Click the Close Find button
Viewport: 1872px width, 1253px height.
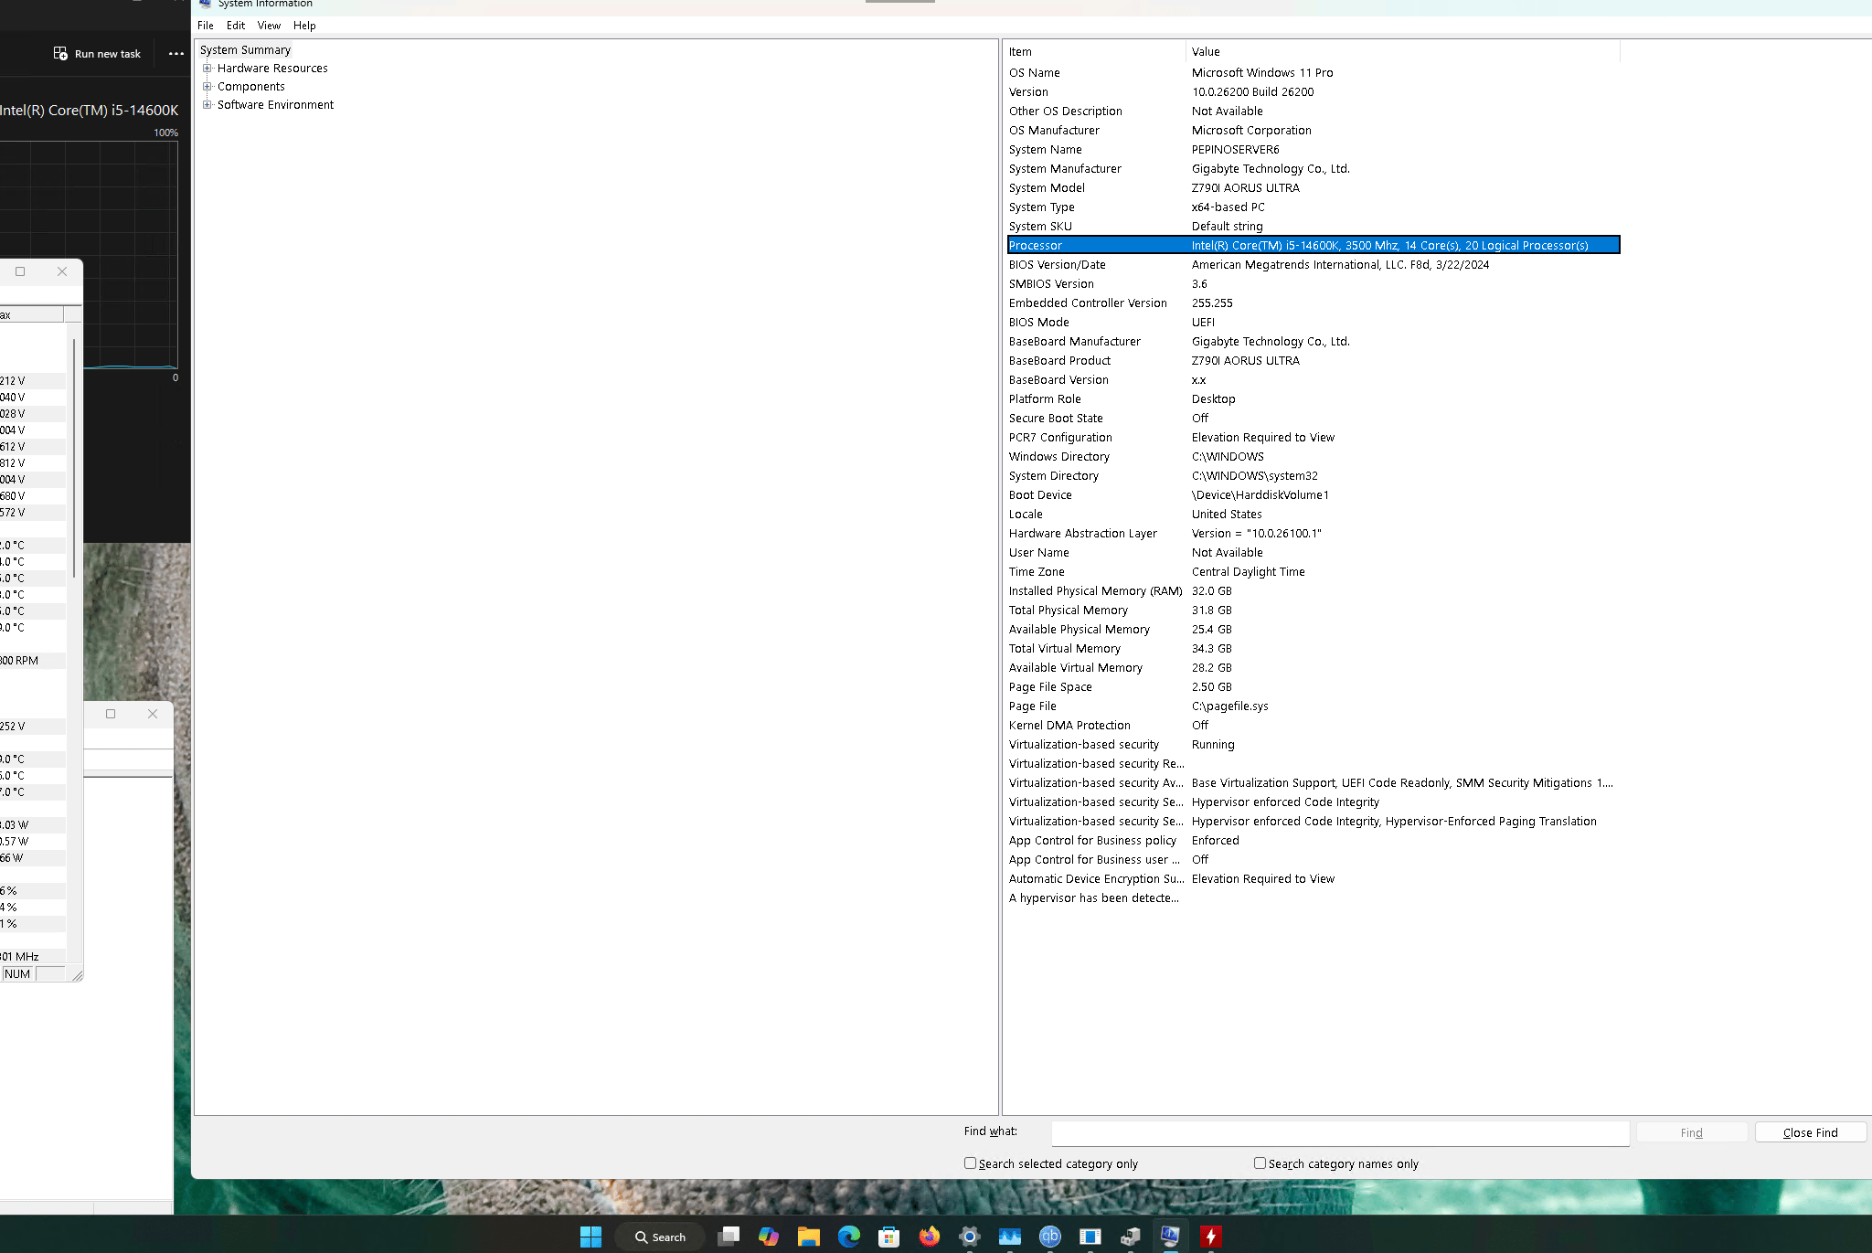pyautogui.click(x=1810, y=1132)
